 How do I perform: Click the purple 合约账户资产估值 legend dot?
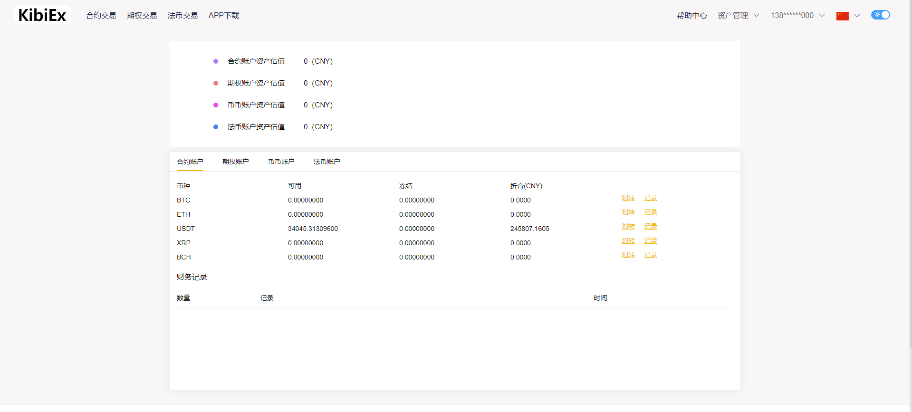pyautogui.click(x=216, y=61)
